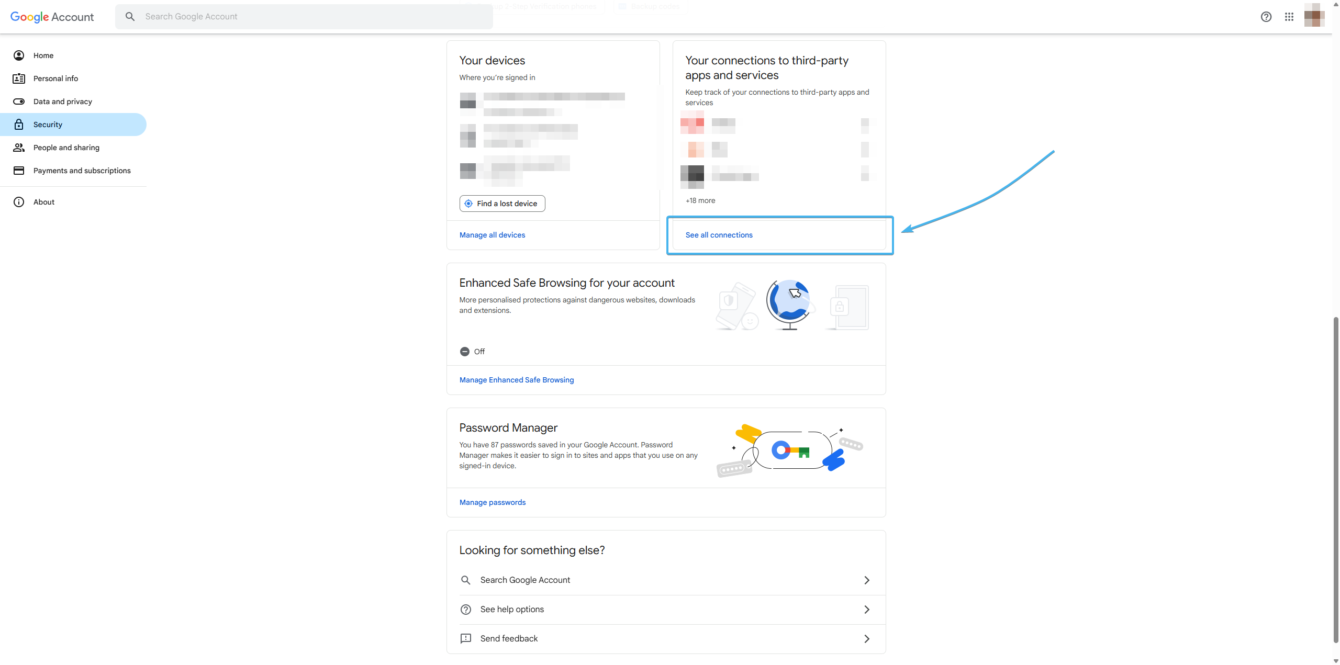Open the Google apps grid icon
Image resolution: width=1340 pixels, height=665 pixels.
pos(1289,17)
